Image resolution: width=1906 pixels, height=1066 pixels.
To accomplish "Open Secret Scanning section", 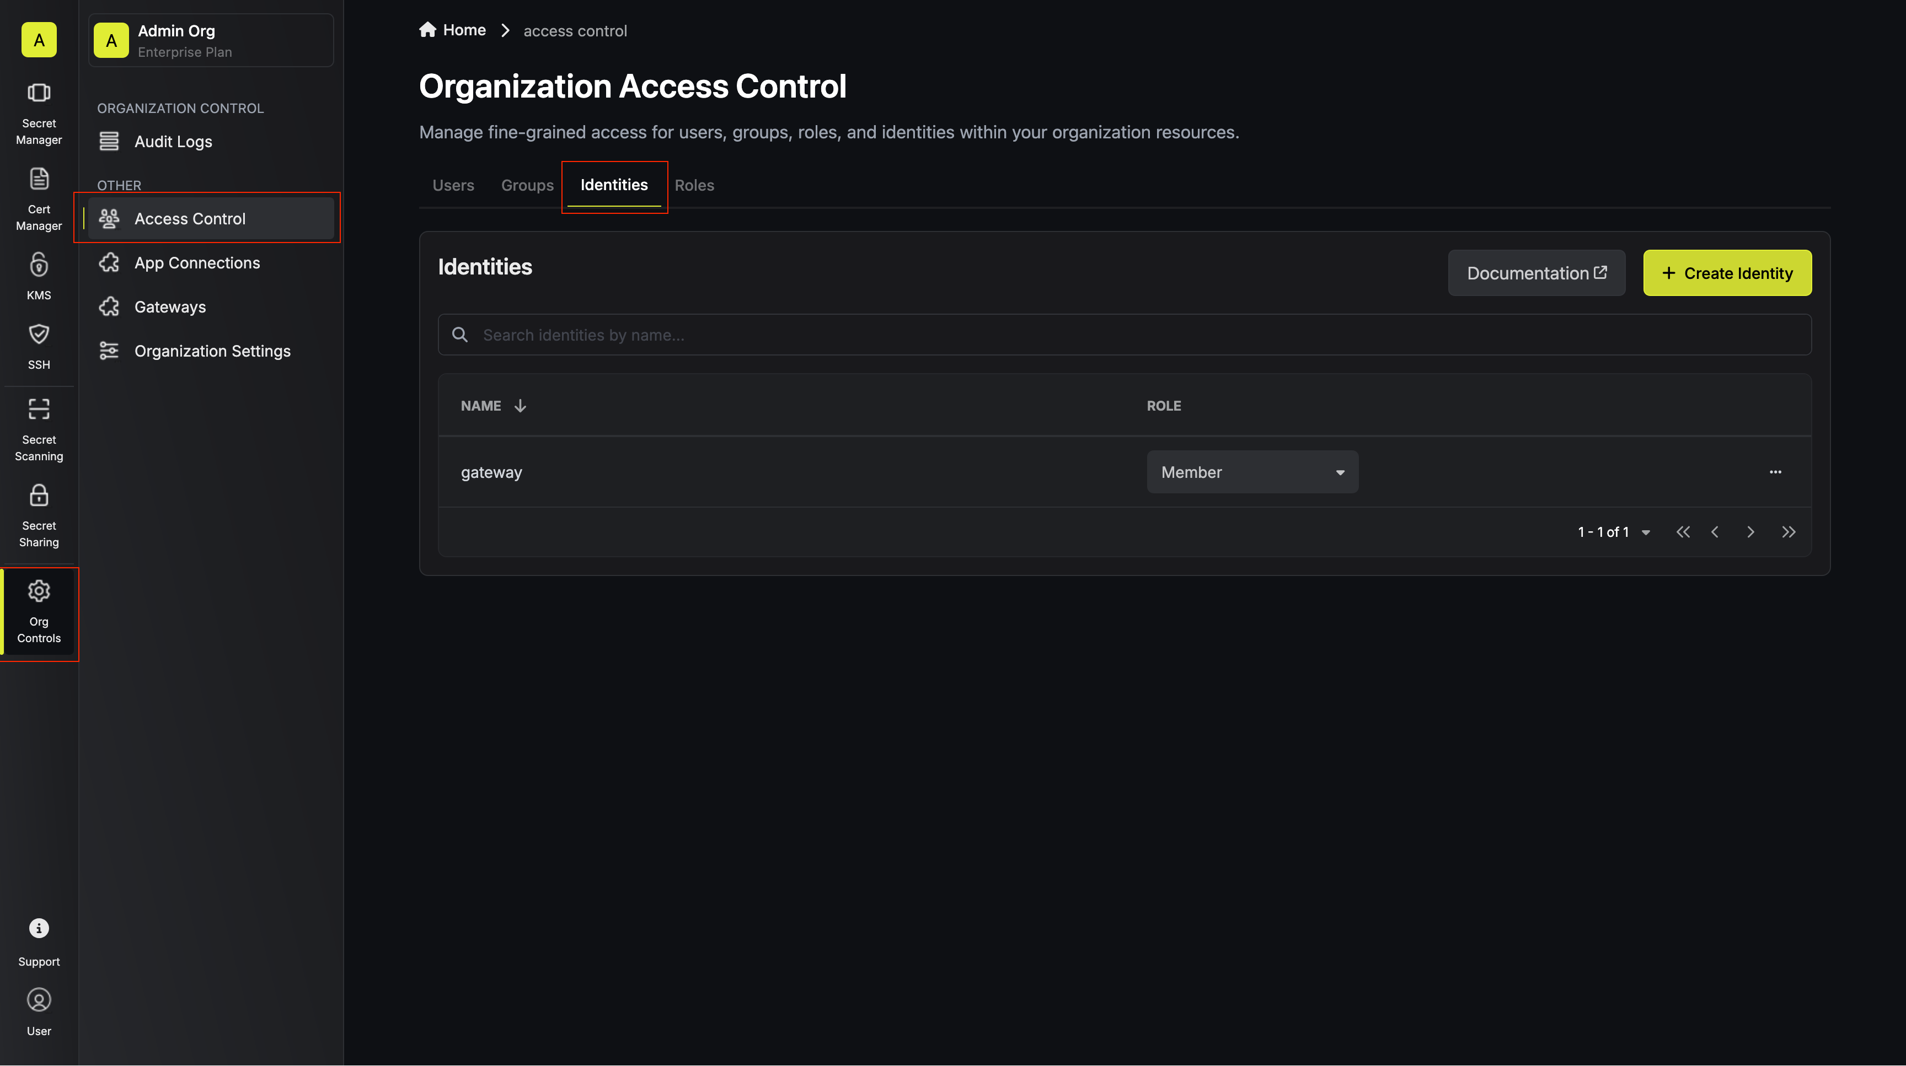I will tap(39, 429).
